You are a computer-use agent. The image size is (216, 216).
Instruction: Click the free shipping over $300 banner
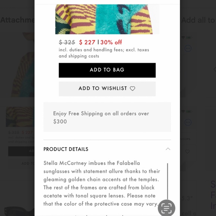pyautogui.click(x=107, y=117)
